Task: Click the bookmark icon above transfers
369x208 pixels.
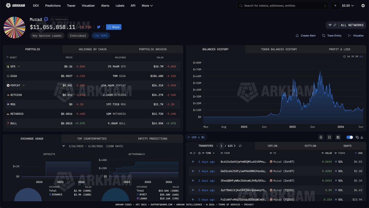Action: [329, 137]
